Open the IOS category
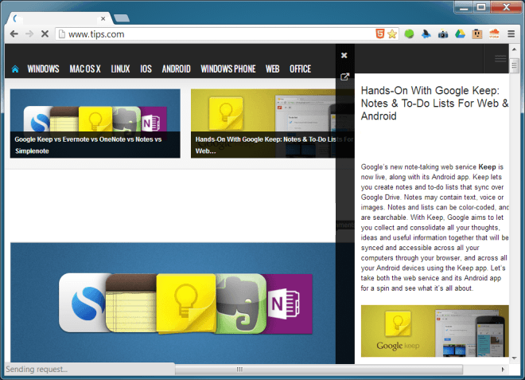Viewport: 525px width, 380px height. (146, 69)
